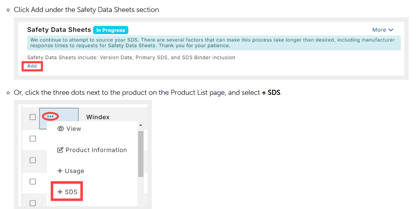Viewport: 419px width, 209px height.
Task: Open the three dots menu beside Windex
Action: tap(50, 116)
